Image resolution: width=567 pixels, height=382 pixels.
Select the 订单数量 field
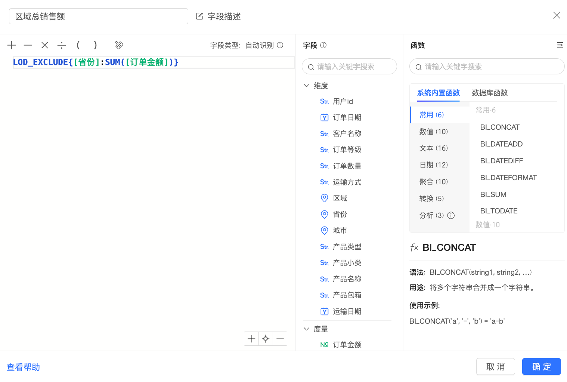coord(347,166)
